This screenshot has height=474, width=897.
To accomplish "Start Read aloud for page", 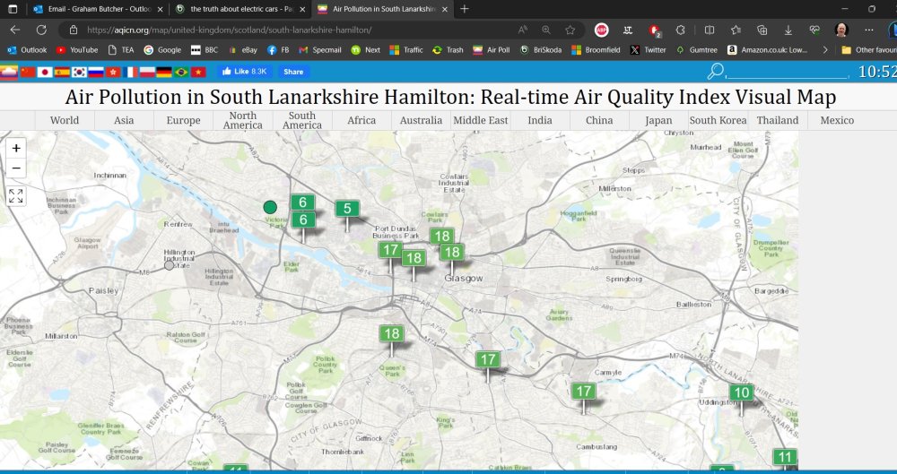I will coord(523,30).
